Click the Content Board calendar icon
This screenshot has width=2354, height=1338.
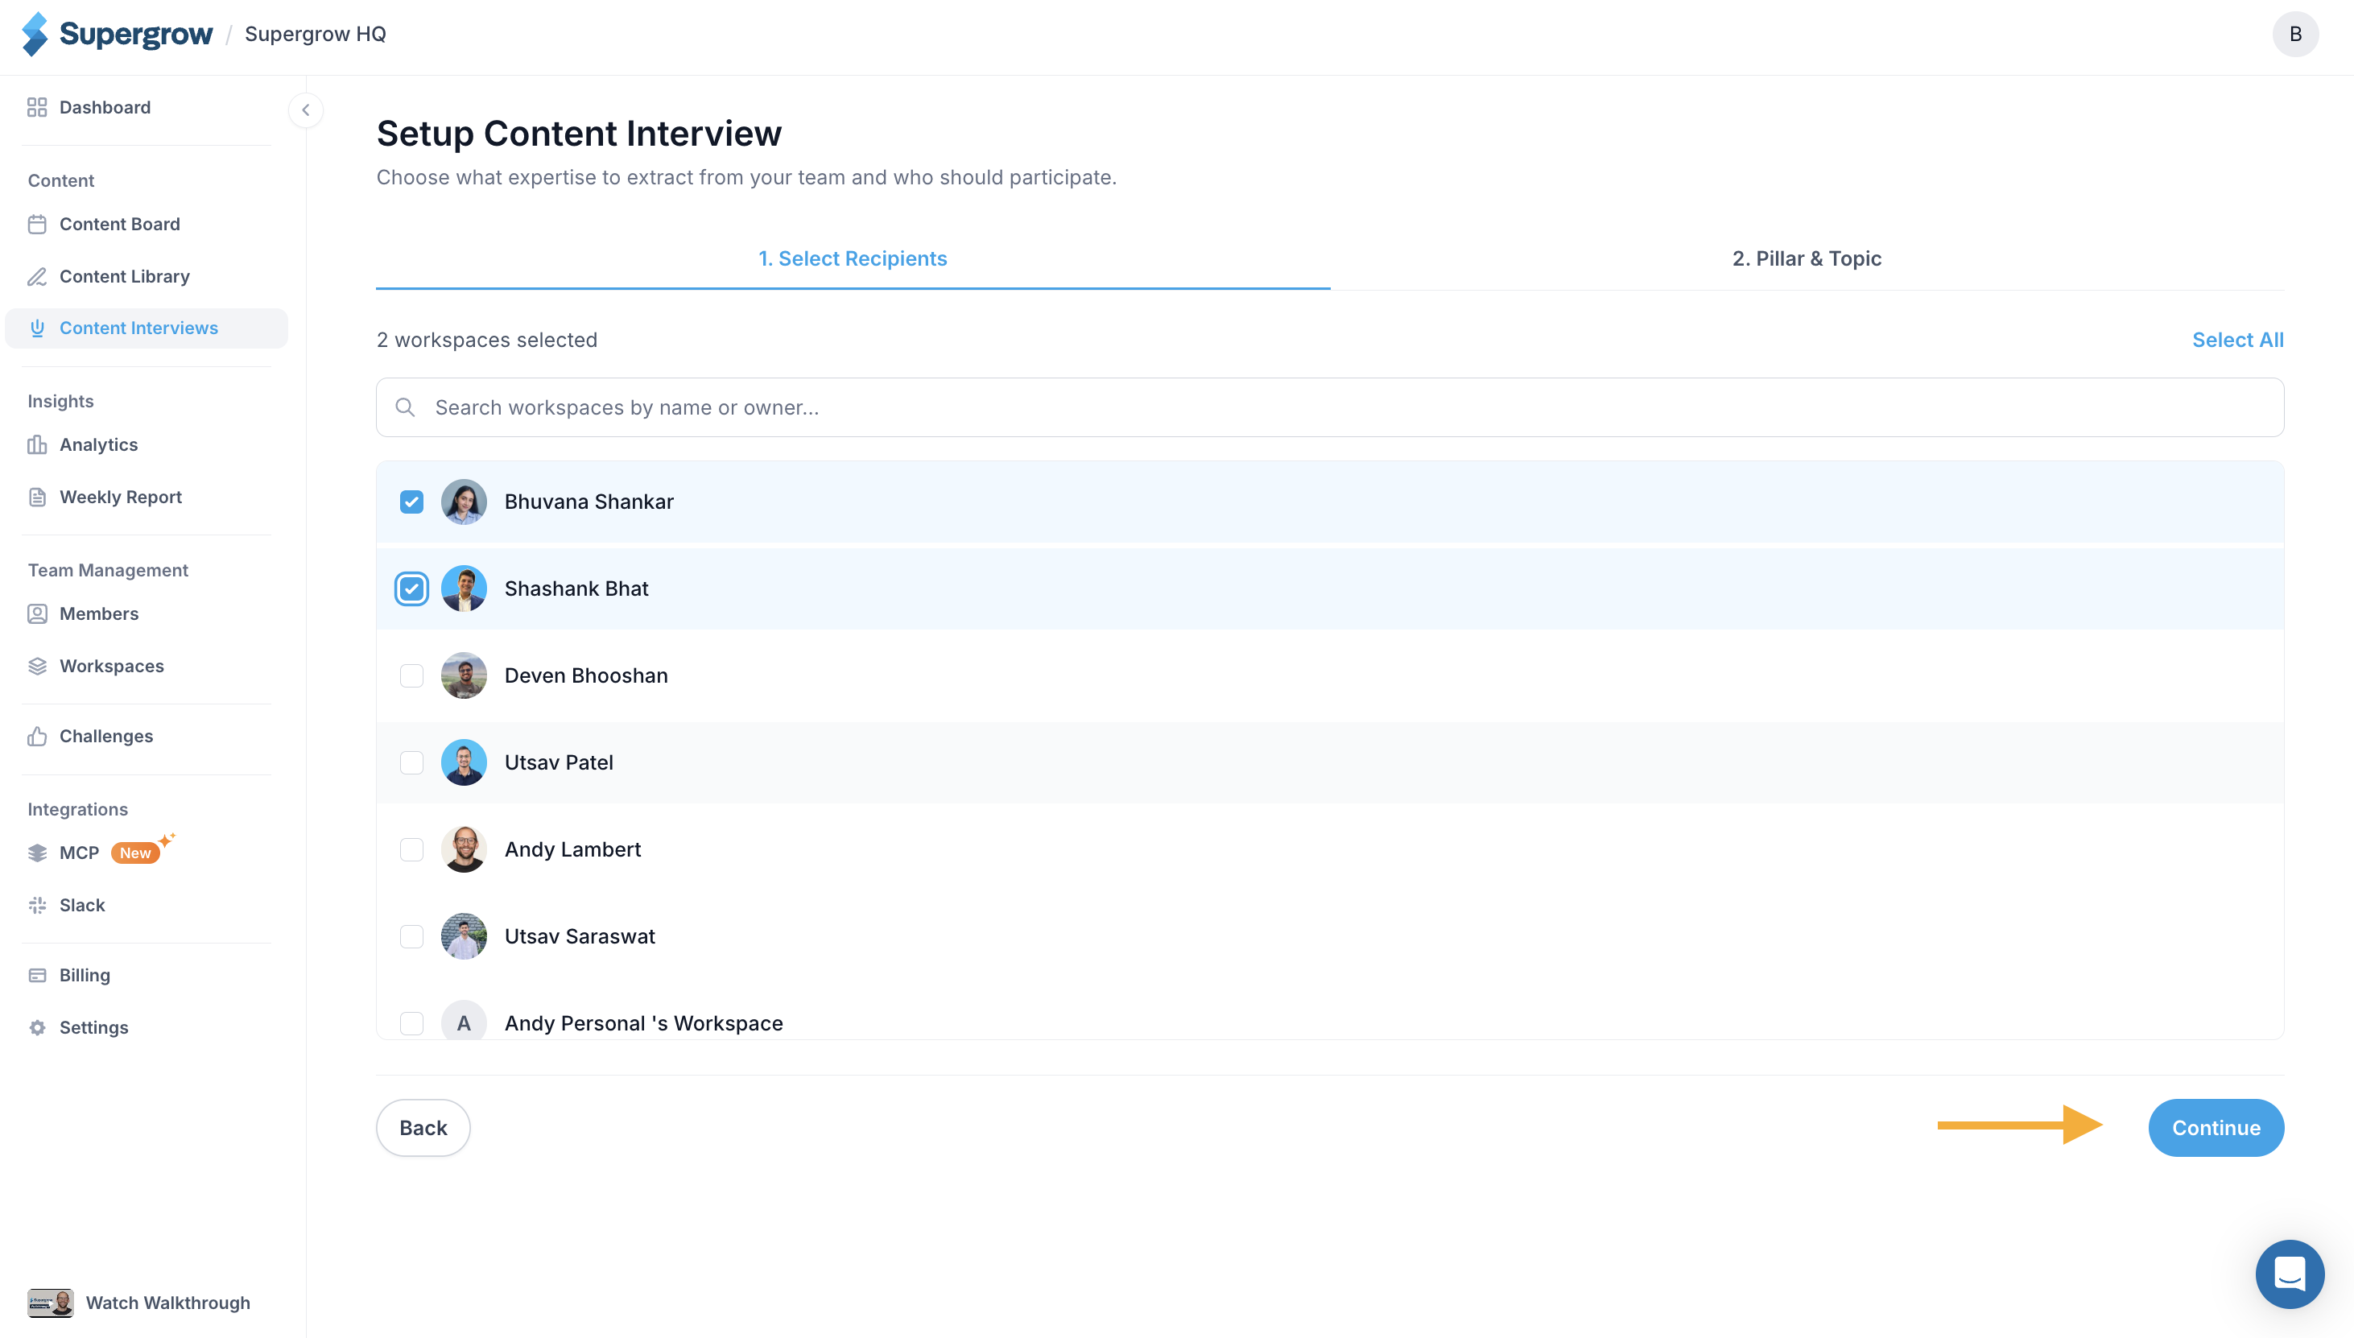pos(37,225)
